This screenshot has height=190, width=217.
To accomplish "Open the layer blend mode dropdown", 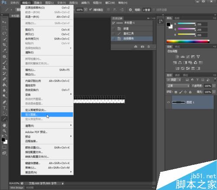I will pos(178,86).
